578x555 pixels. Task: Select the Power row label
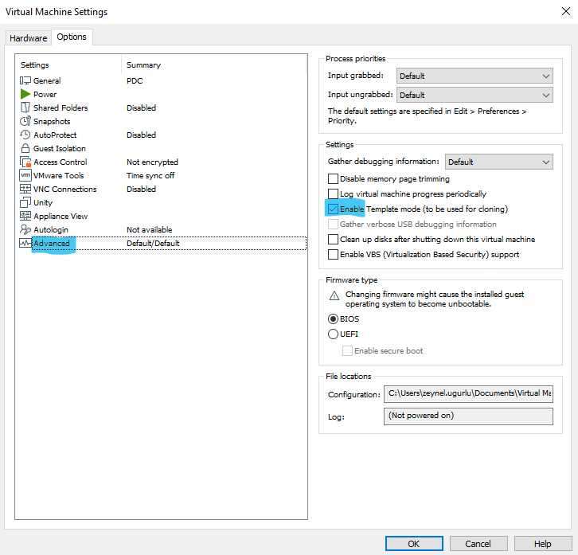click(45, 95)
